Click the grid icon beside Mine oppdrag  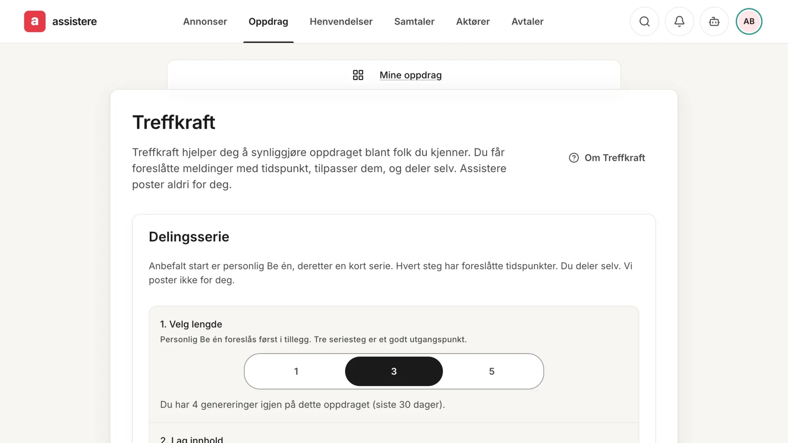[358, 75]
